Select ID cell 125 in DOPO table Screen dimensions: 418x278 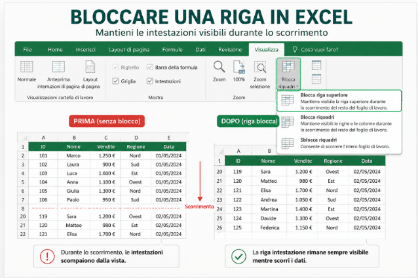tap(238, 228)
